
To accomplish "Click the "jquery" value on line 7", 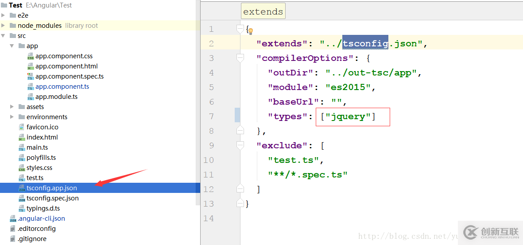I will pyautogui.click(x=348, y=117).
